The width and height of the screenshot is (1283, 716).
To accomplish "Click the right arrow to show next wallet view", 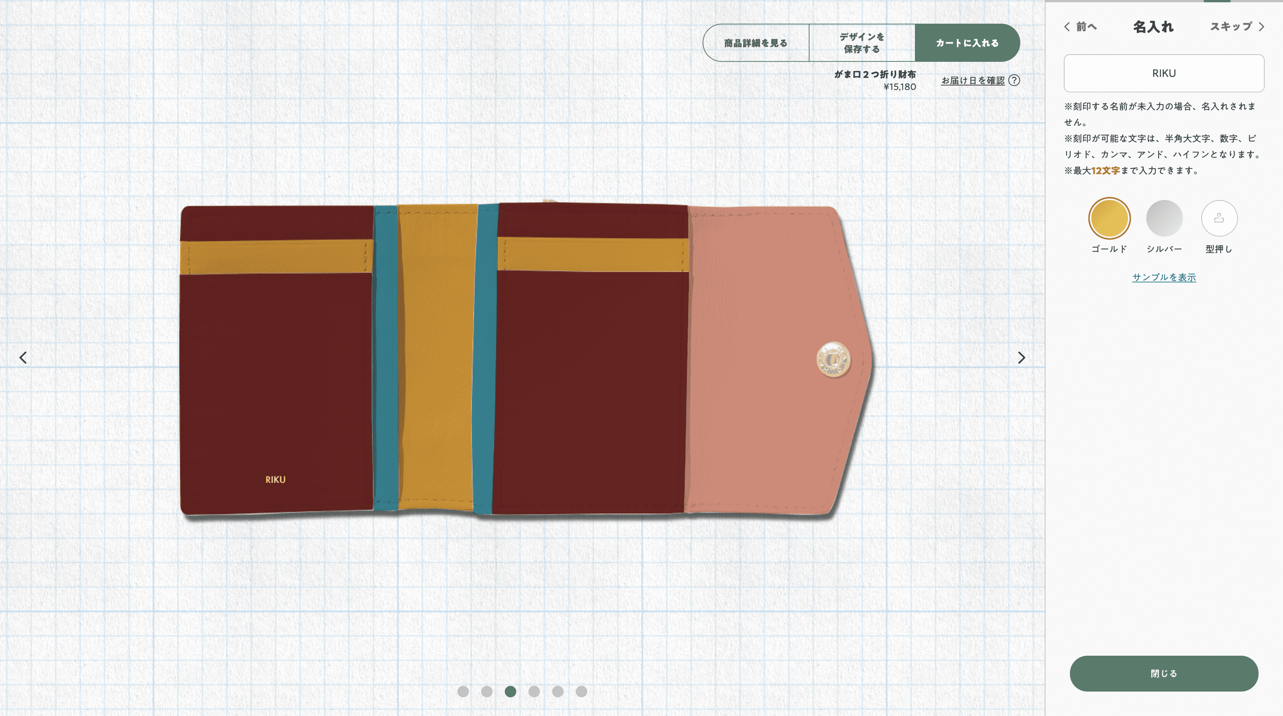I will (1021, 358).
